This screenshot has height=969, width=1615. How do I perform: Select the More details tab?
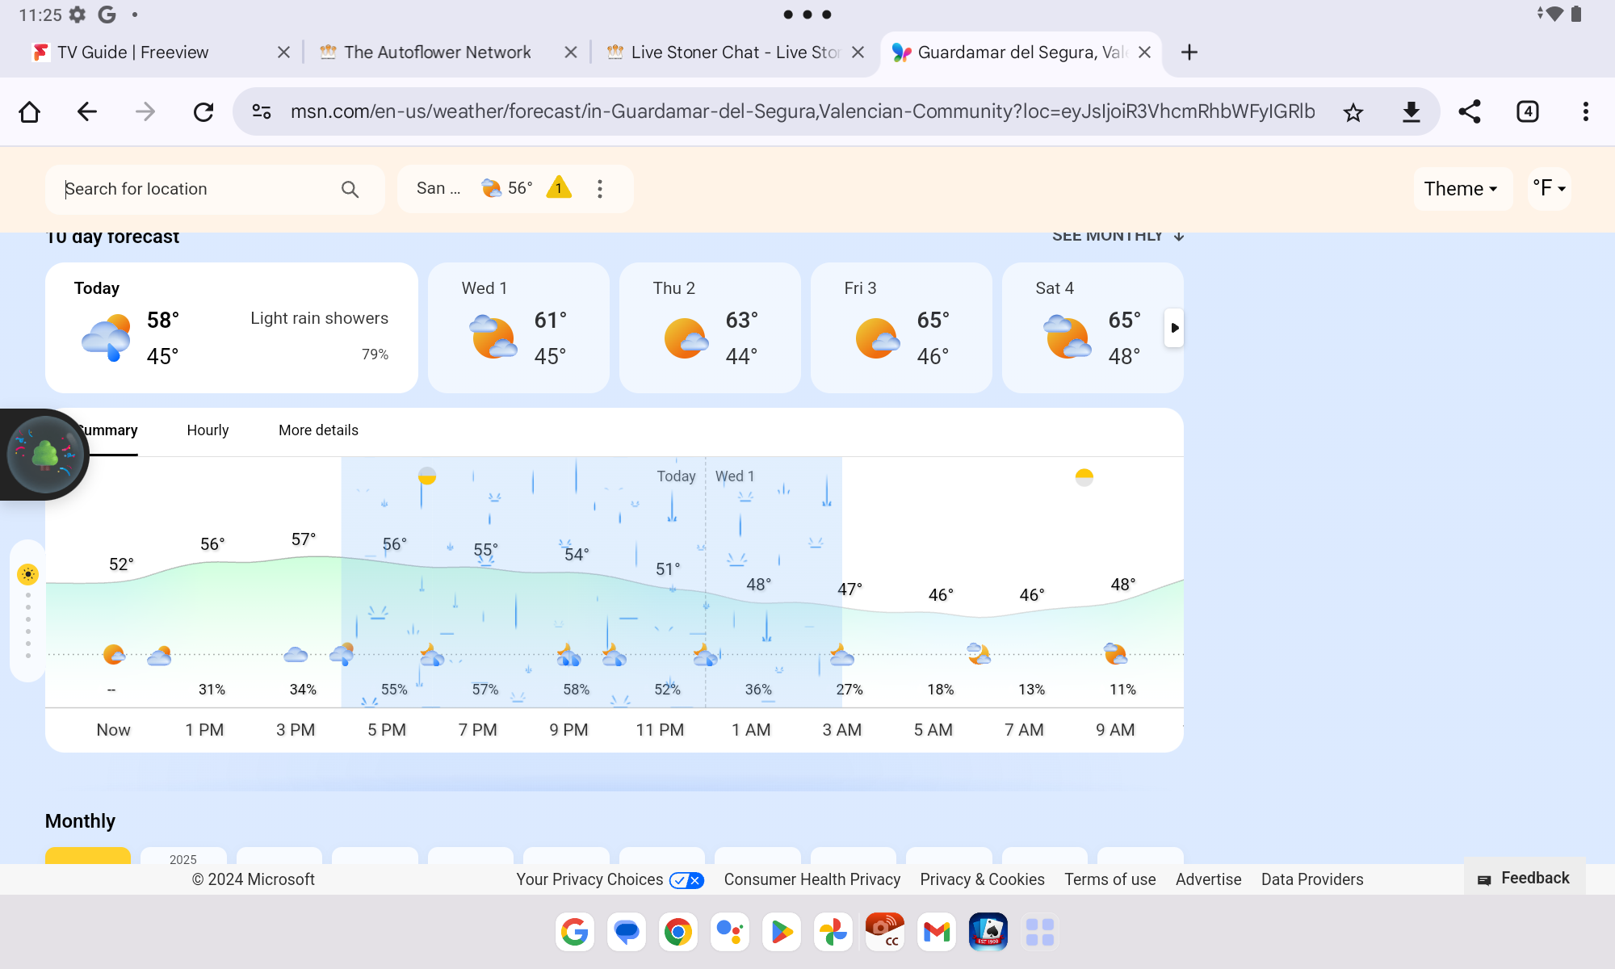click(318, 429)
